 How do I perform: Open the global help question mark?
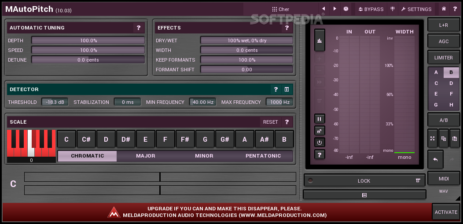(455, 9)
